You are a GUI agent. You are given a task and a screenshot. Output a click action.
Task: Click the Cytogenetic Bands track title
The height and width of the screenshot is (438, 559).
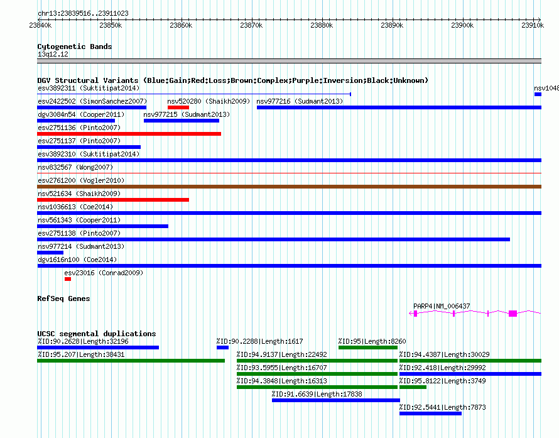point(75,47)
